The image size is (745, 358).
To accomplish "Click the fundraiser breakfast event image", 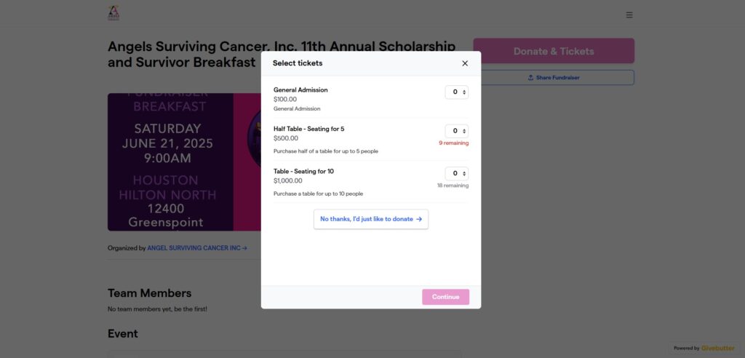I will pos(182,162).
